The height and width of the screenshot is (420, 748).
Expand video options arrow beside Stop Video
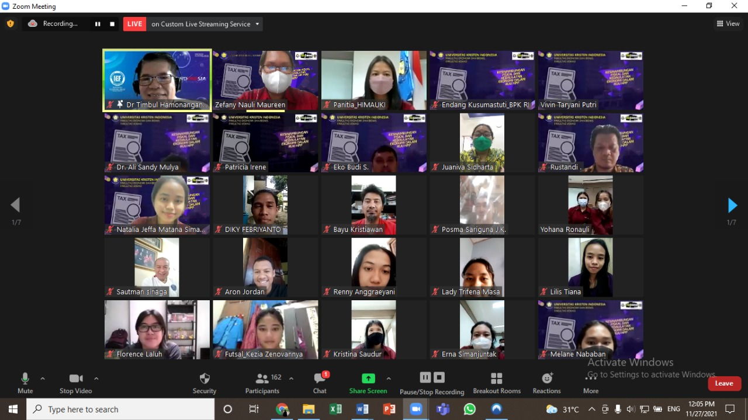point(96,379)
